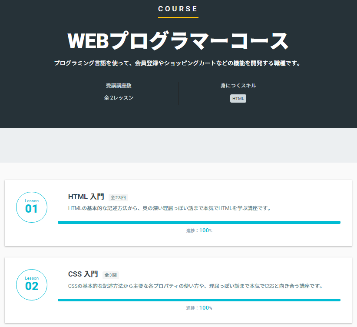Click the WEBプログラマーコース title
The height and width of the screenshot is (327, 357).
point(178,41)
